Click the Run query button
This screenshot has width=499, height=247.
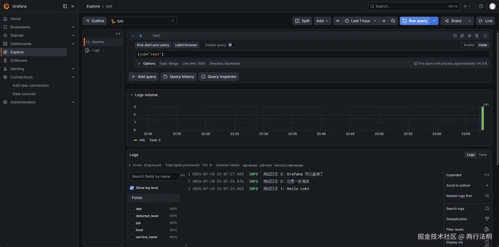tap(415, 21)
